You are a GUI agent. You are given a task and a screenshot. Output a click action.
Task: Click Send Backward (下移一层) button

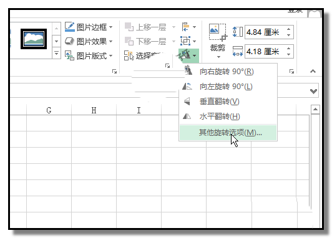145,41
